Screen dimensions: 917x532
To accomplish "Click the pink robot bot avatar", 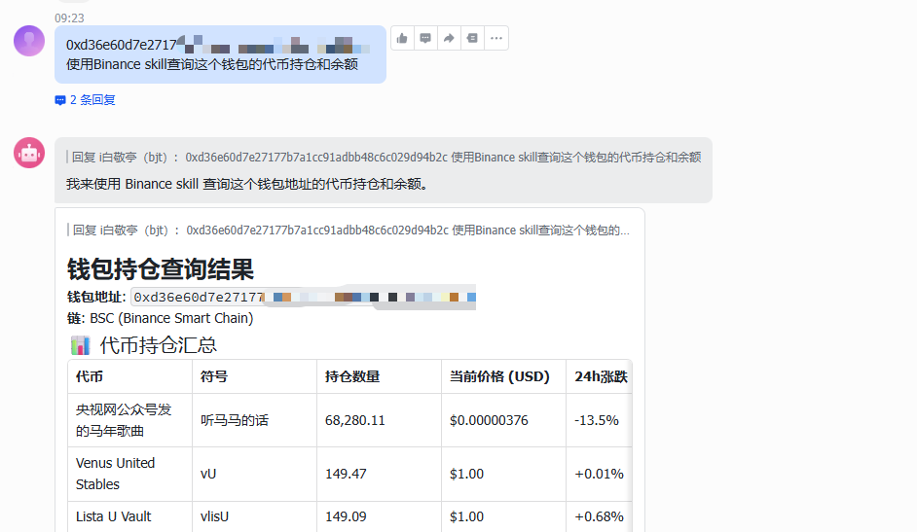I will click(29, 153).
